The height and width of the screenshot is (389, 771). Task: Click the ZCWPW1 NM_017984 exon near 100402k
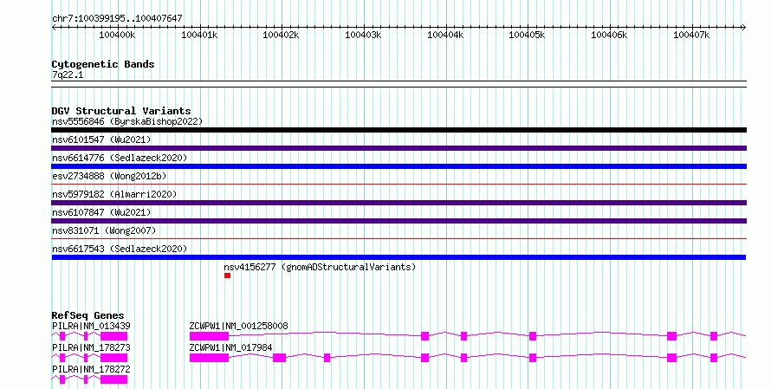click(x=279, y=358)
